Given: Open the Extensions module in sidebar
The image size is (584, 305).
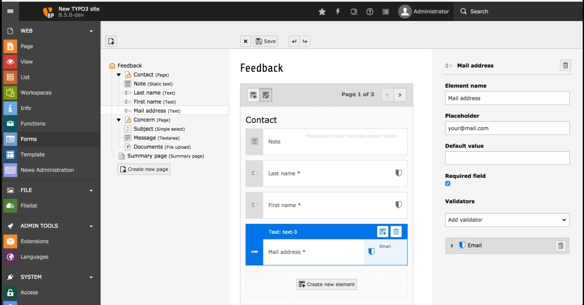Looking at the screenshot, I should [34, 241].
